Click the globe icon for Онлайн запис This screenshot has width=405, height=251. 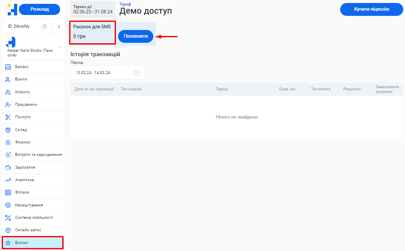coord(7,230)
